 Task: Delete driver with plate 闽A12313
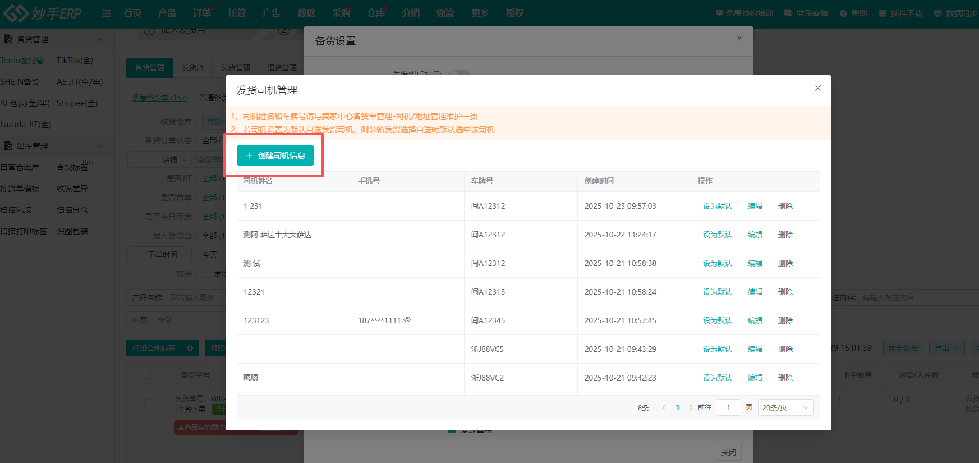(x=785, y=292)
